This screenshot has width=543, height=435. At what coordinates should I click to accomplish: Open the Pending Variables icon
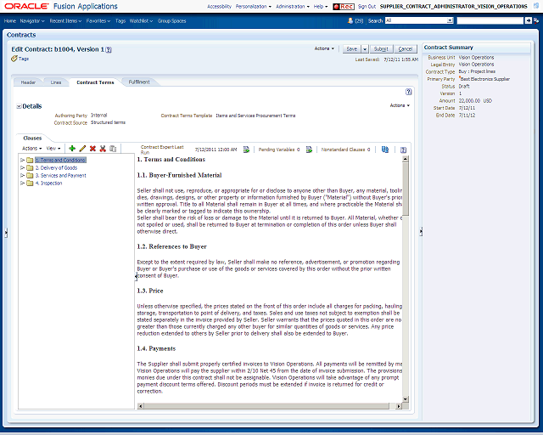[x=309, y=150]
